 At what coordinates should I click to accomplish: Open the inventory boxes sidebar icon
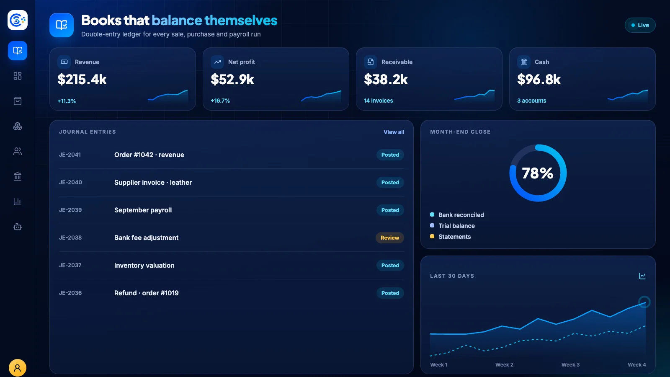18,126
